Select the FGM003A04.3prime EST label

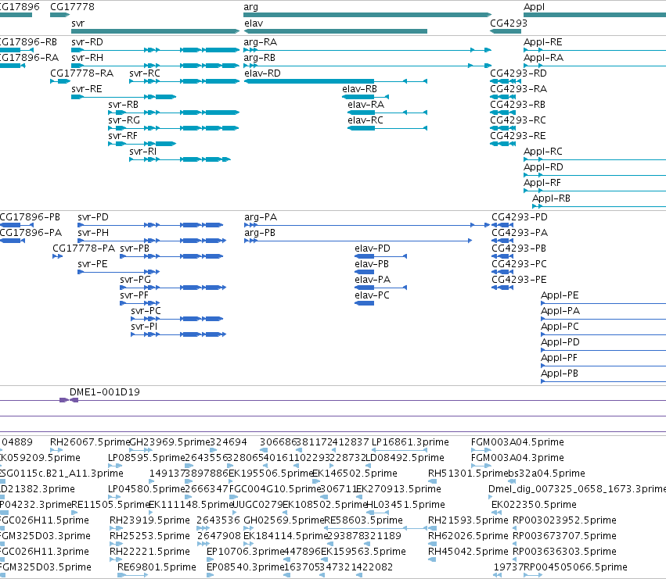coord(517,458)
